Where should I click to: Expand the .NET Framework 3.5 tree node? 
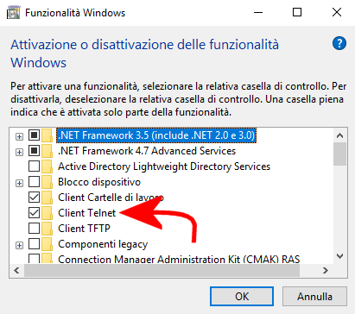tap(19, 136)
